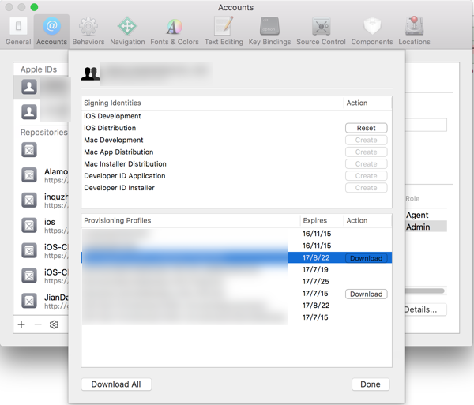Select the Mac Development identity row
This screenshot has height=405, width=474.
[x=236, y=141]
